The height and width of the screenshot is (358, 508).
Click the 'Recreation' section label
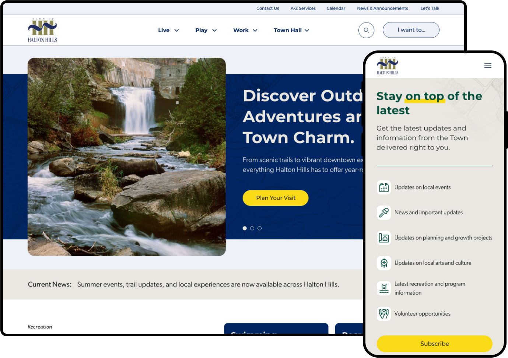click(40, 327)
